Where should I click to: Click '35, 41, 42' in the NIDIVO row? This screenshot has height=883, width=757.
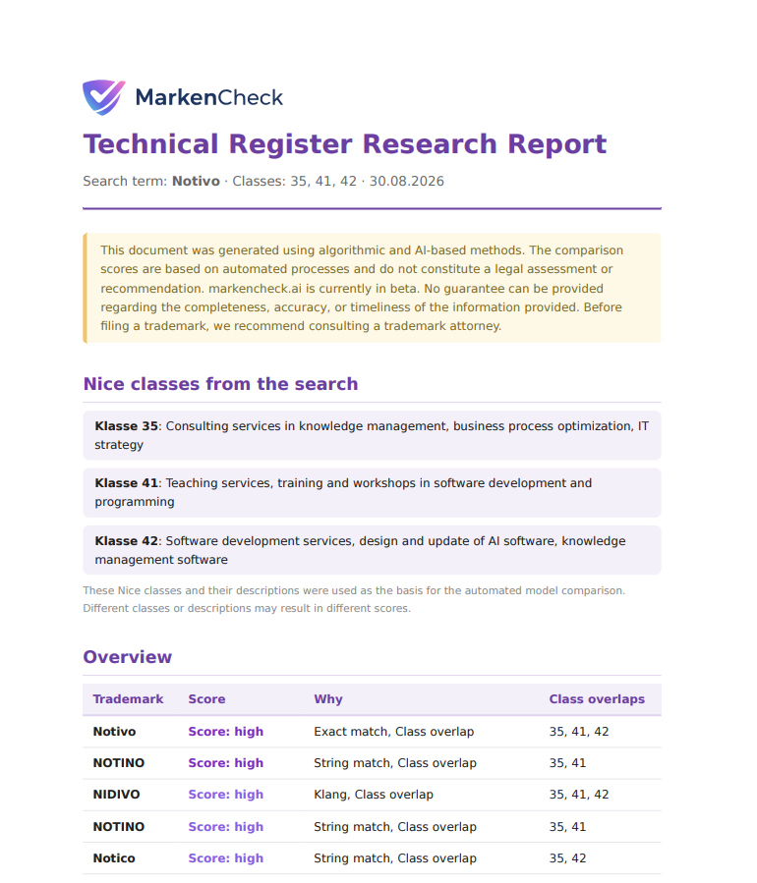point(579,795)
